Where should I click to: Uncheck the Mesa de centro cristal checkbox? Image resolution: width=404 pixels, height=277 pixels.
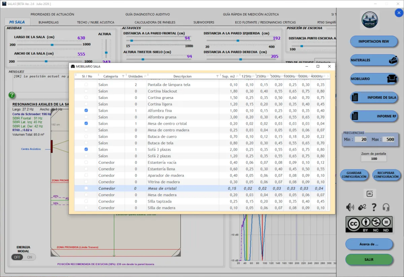pyautogui.click(x=86, y=124)
